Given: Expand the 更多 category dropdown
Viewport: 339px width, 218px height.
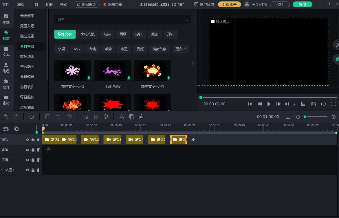Looking at the screenshot, I should 180,49.
